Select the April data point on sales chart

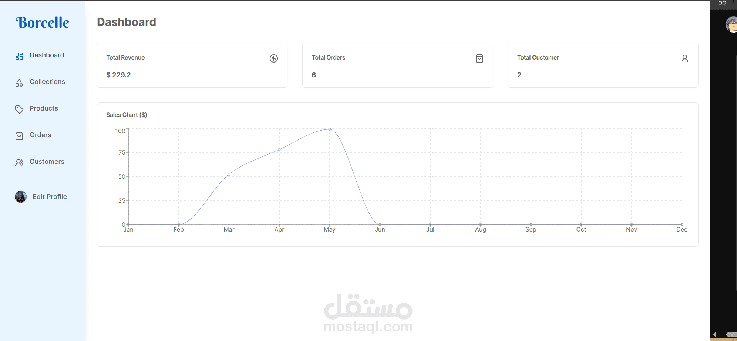click(279, 149)
